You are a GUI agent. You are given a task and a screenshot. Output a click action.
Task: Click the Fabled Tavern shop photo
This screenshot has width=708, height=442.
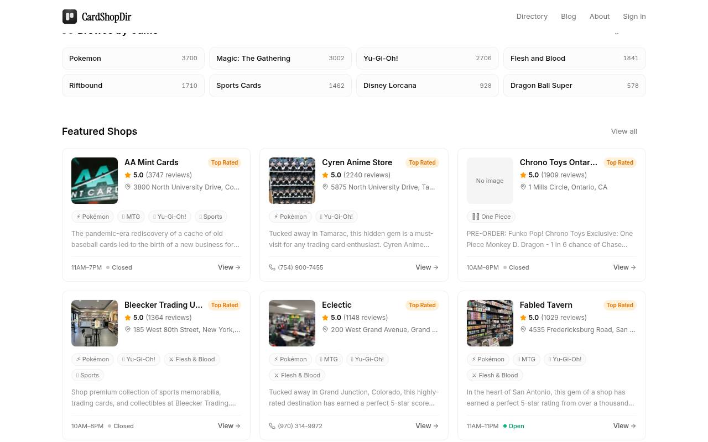[490, 323]
